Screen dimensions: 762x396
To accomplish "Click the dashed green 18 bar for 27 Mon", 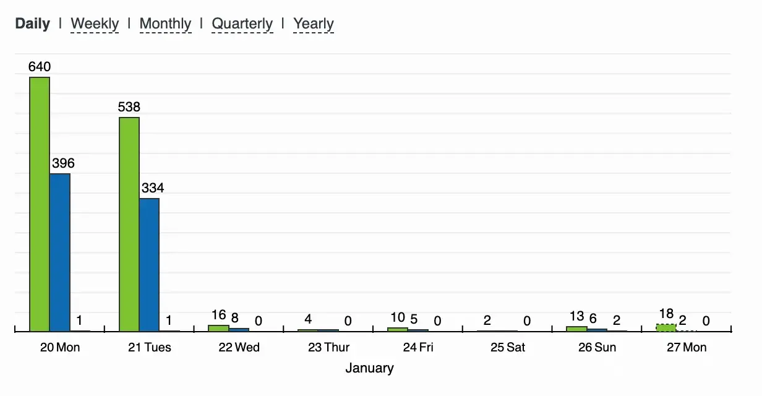I will point(666,327).
